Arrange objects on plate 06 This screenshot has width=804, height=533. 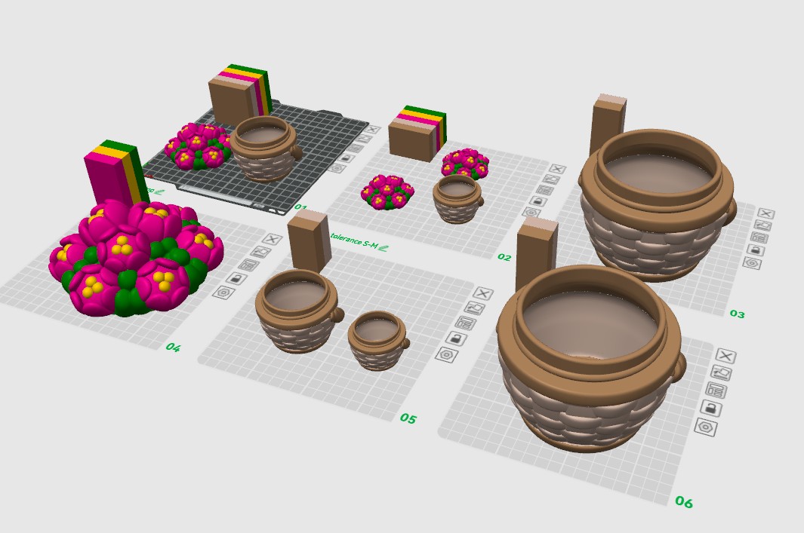click(716, 390)
